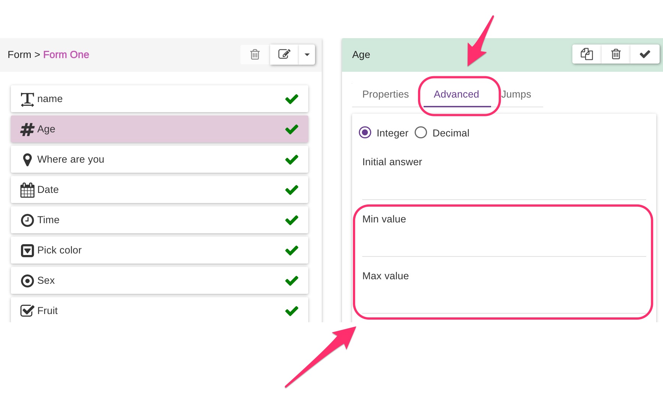Click the delete form trash icon
Image resolution: width=663 pixels, height=403 pixels.
[255, 55]
